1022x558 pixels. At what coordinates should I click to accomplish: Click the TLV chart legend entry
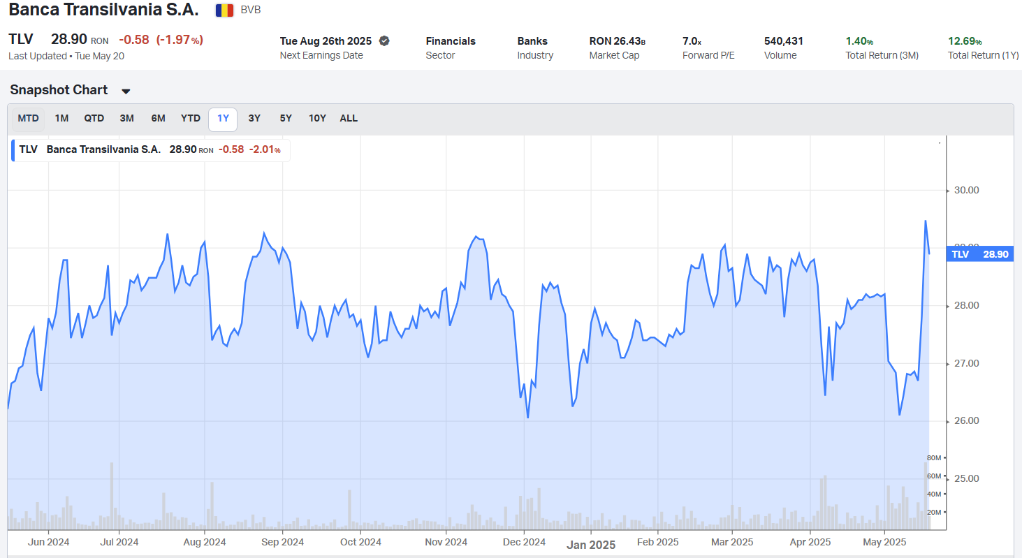tap(150, 149)
